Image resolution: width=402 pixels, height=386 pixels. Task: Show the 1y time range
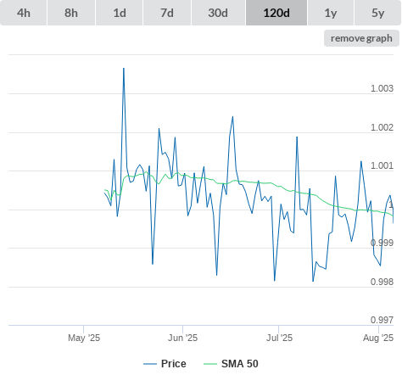coord(331,13)
